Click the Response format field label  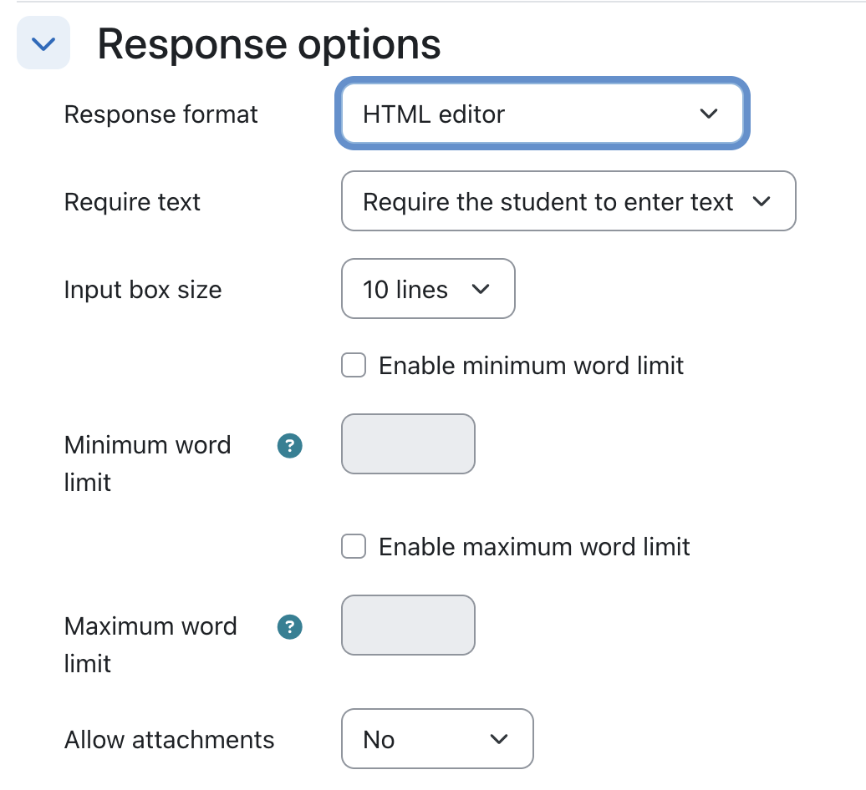160,114
